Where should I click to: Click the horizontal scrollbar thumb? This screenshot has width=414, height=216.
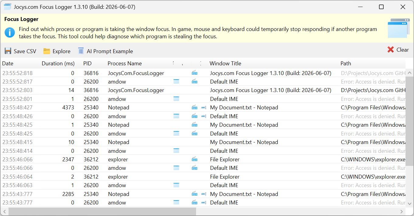pyautogui.click(x=102, y=211)
